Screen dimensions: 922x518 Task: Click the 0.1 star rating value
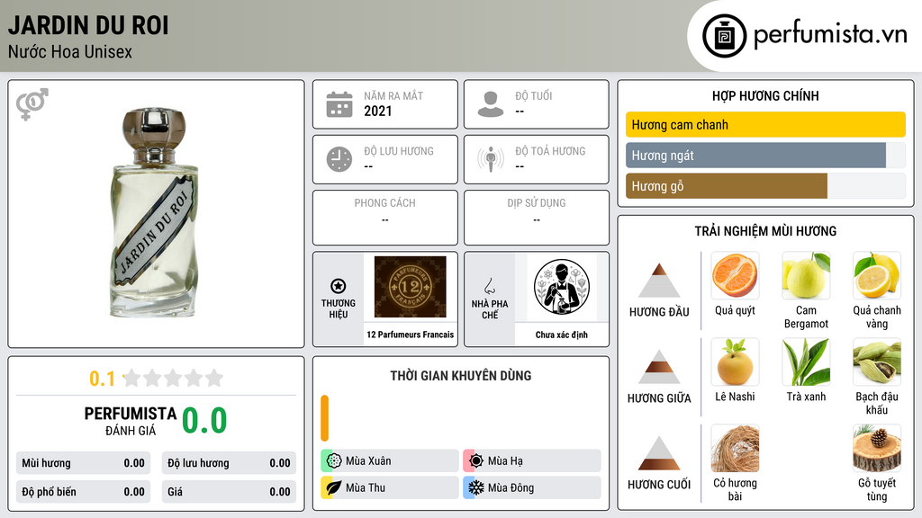point(102,379)
